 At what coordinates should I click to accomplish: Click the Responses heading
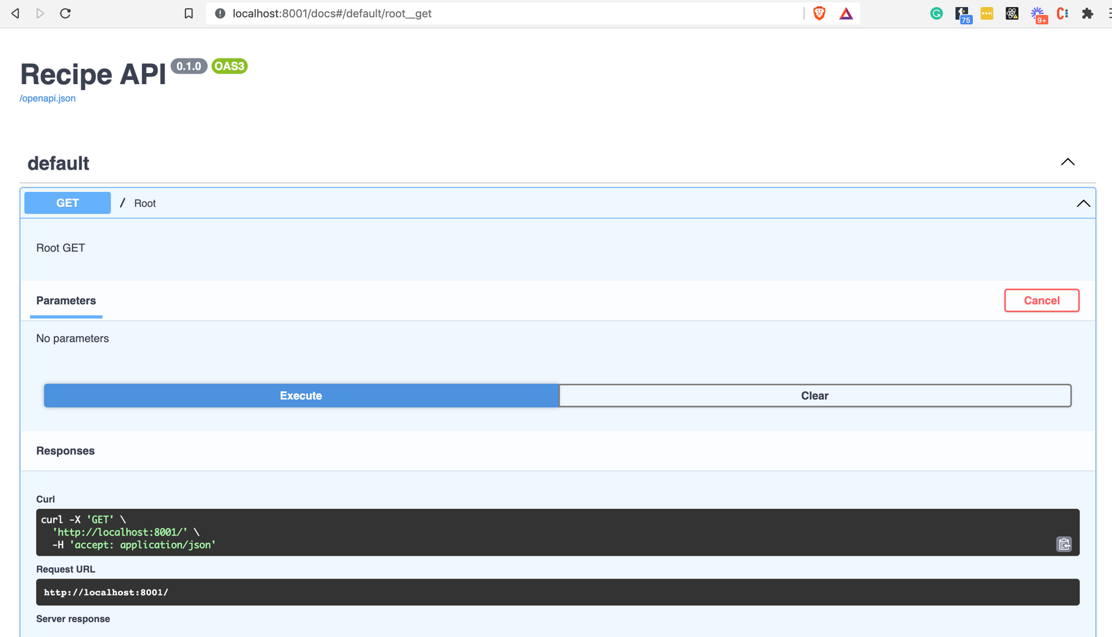(x=65, y=451)
